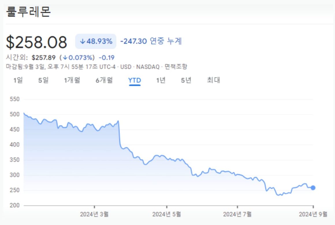Click the 2024년 7월 axis label
Viewport: 335px width, 225px height.
point(237,214)
